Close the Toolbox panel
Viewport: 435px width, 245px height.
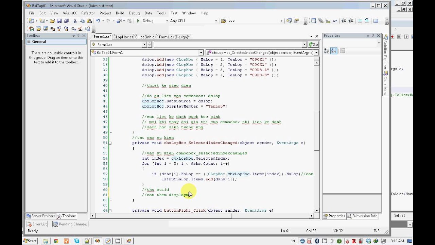coord(84,36)
